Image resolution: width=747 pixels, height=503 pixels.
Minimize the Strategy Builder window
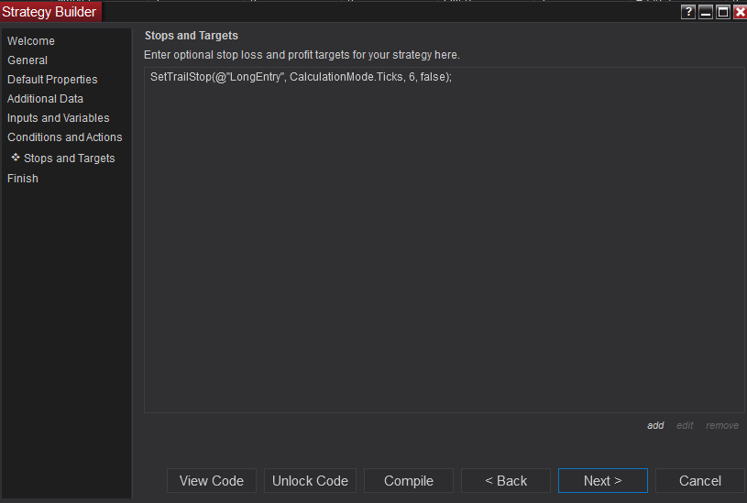click(x=706, y=12)
